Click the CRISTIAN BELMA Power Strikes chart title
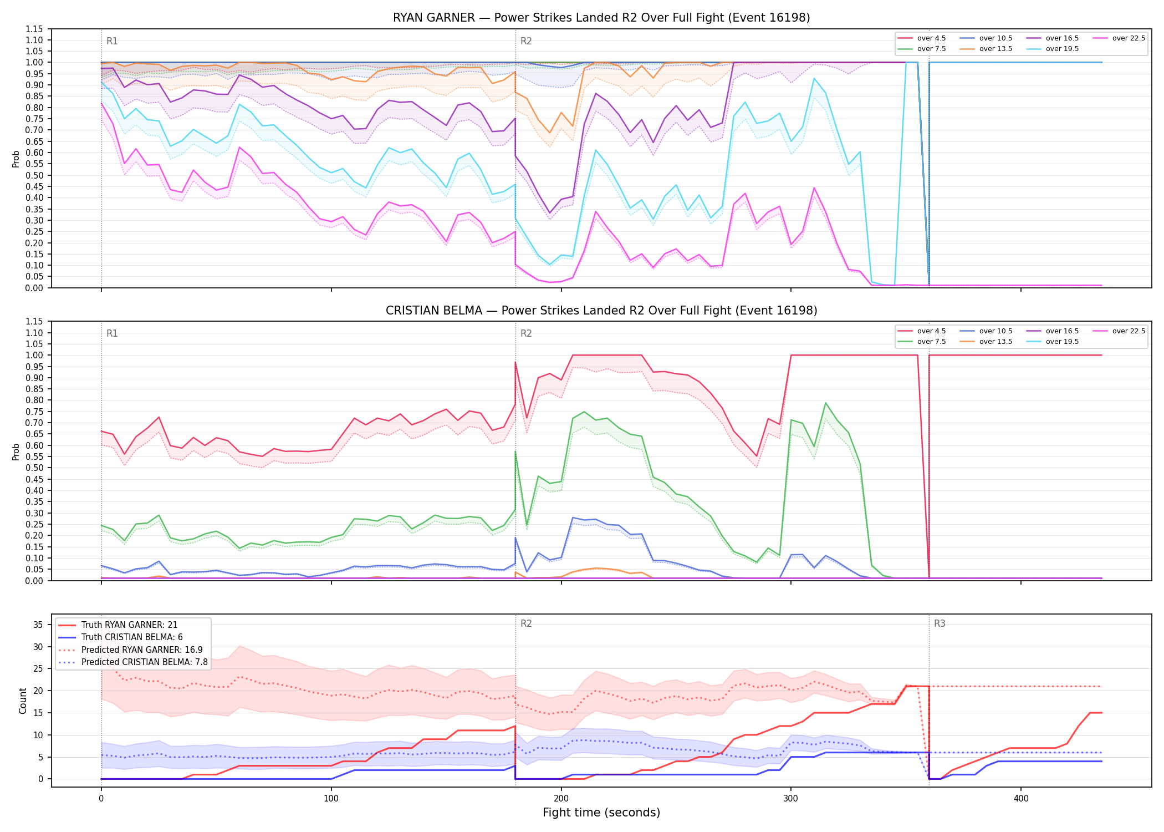 point(601,311)
